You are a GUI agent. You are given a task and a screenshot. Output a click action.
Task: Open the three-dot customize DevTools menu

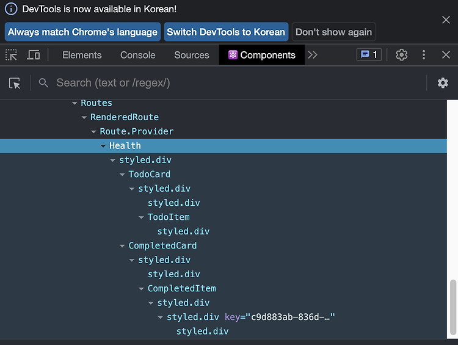pos(424,55)
